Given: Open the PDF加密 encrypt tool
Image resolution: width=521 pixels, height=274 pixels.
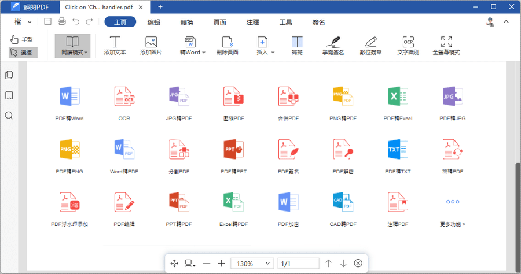Looking at the screenshot, I should pyautogui.click(x=288, y=209).
